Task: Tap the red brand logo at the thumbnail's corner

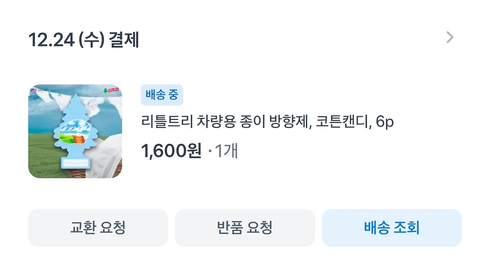Action: [x=114, y=90]
